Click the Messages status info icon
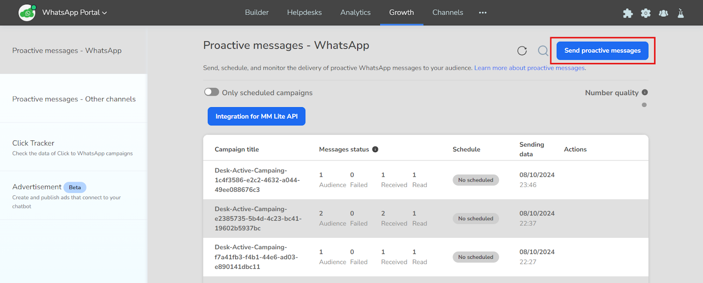This screenshot has height=283, width=703. pyautogui.click(x=375, y=149)
